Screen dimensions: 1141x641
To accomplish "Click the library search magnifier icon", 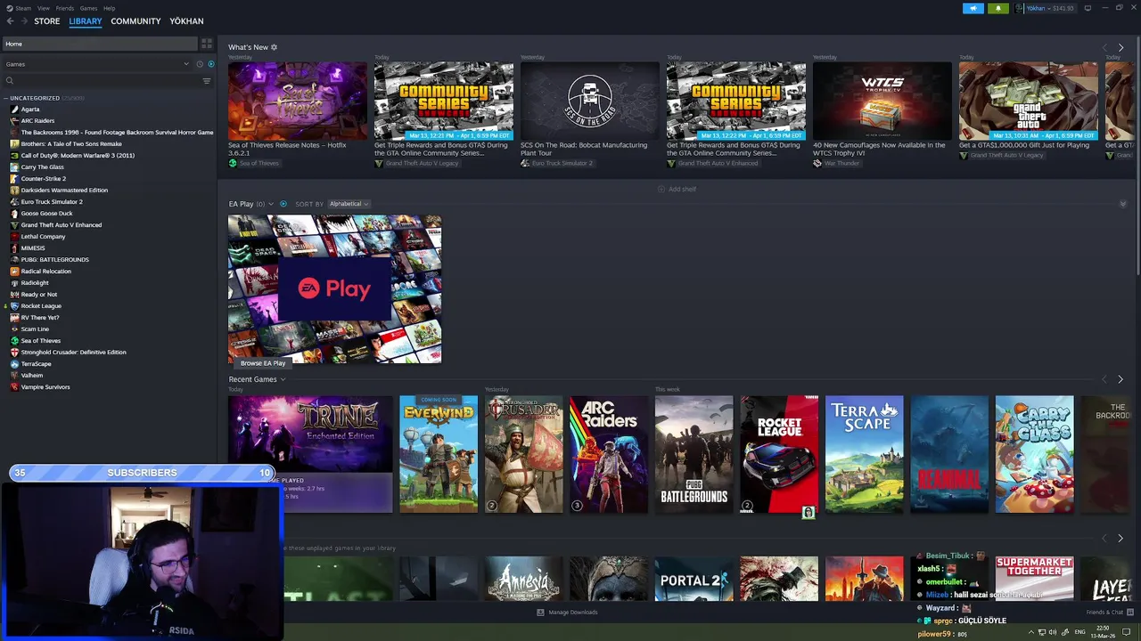I will point(10,81).
